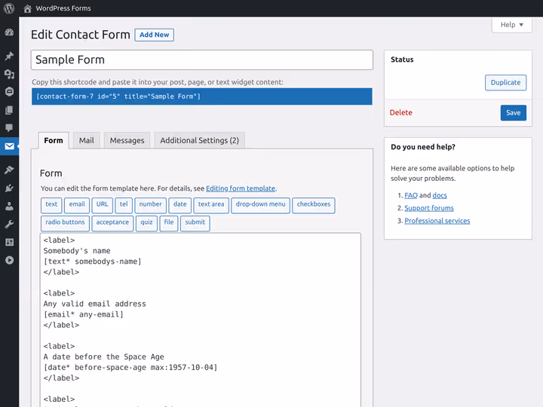Screen dimensions: 543x407
Task: Click the Collapse menu play-circle icon
Action: pos(9,260)
